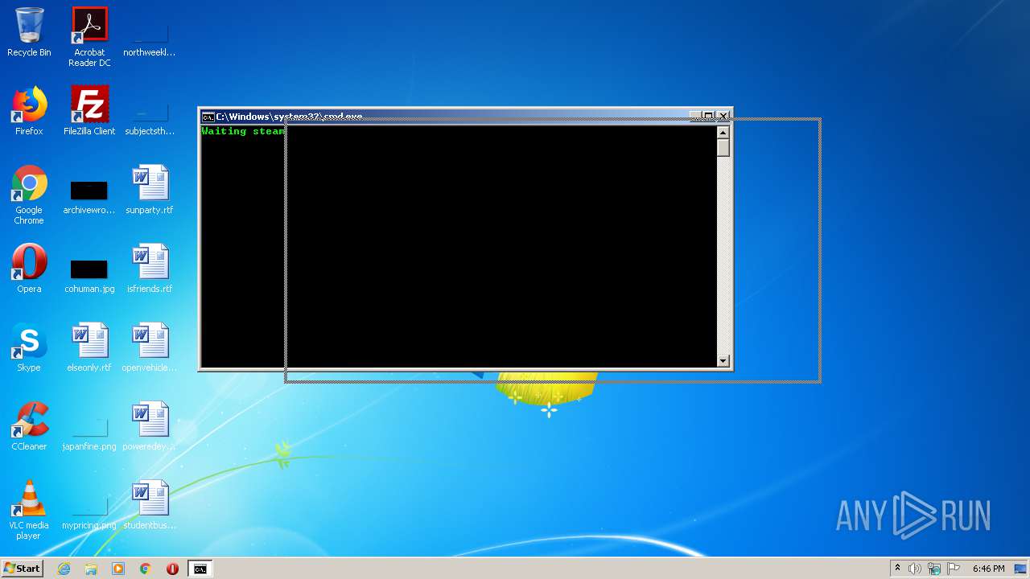Select the poweredey... document icon
Viewport: 1030px width, 579px height.
click(150, 426)
